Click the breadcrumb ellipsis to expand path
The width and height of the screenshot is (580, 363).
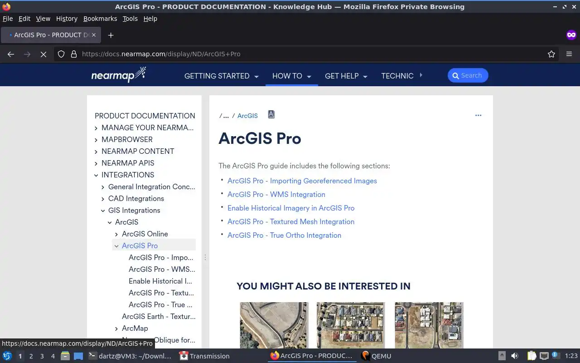point(226,116)
